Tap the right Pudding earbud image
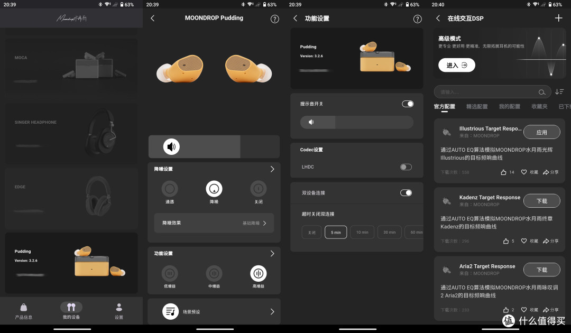This screenshot has height=333, width=571. (x=248, y=68)
